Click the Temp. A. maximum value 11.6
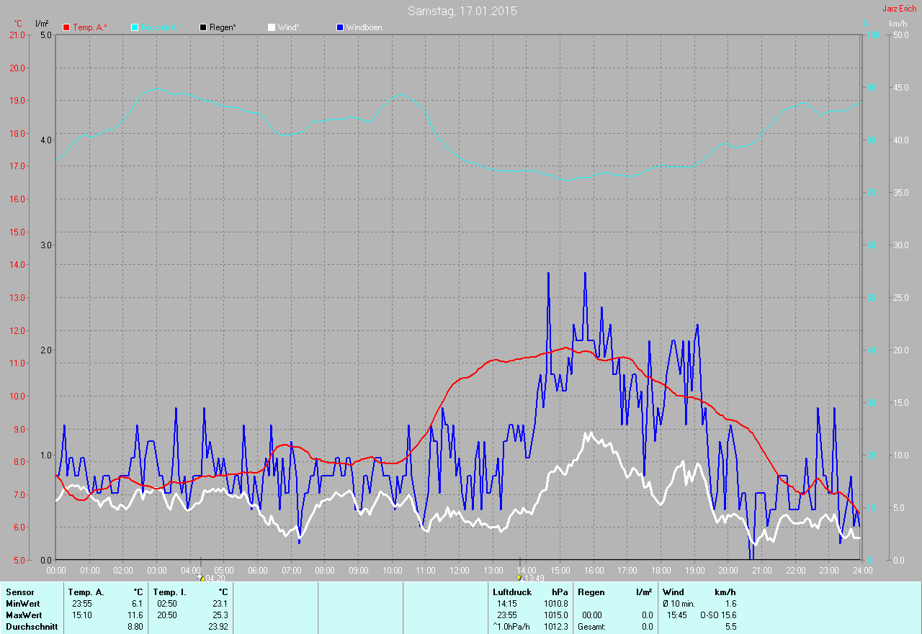The height and width of the screenshot is (634, 922). [x=135, y=615]
